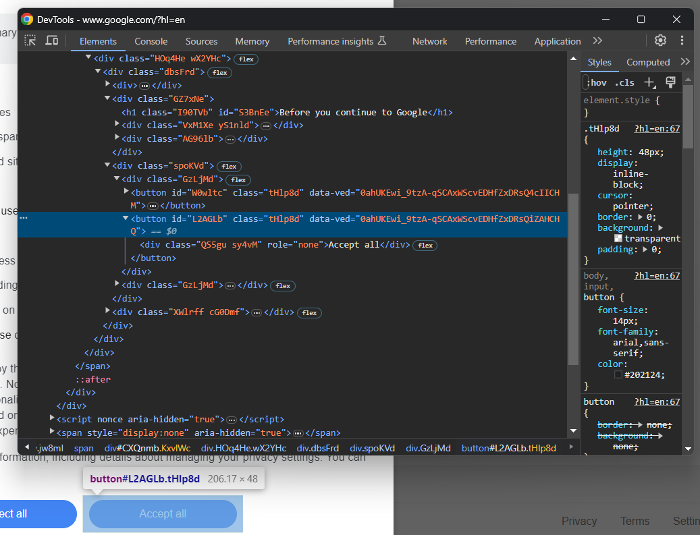
Task: Open ?hl=en:67 source link for .tHlp8d
Action: click(x=657, y=128)
